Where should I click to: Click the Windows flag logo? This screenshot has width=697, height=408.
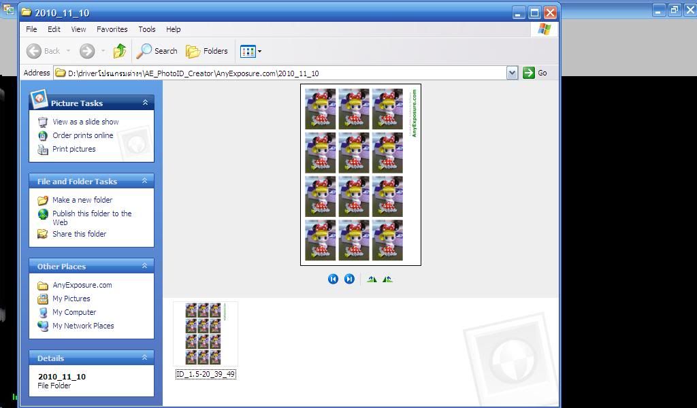pyautogui.click(x=544, y=29)
